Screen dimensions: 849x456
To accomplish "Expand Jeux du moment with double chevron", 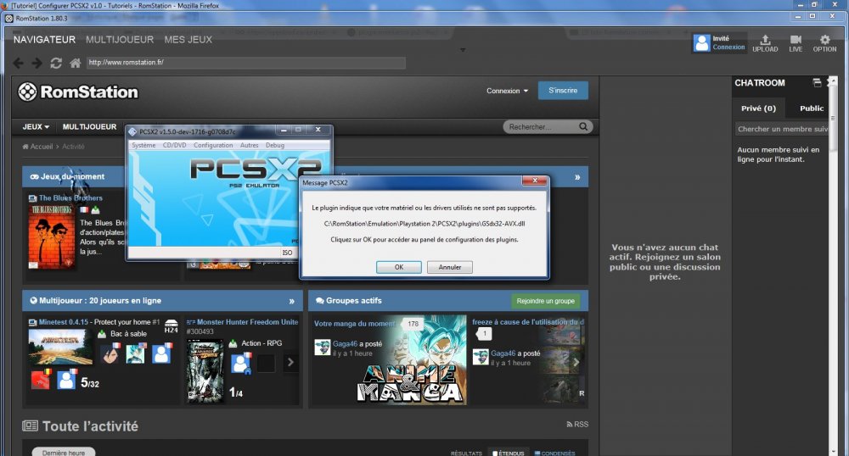I will coord(577,177).
